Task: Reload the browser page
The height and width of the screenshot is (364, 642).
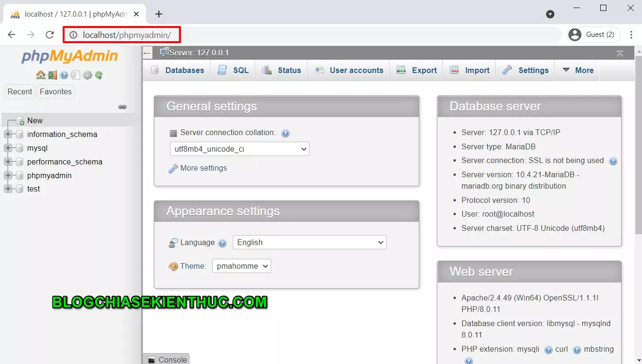Action: coord(50,35)
